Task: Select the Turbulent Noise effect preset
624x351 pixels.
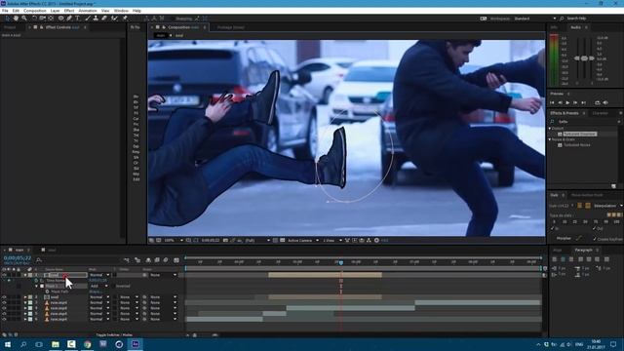Action: click(576, 145)
